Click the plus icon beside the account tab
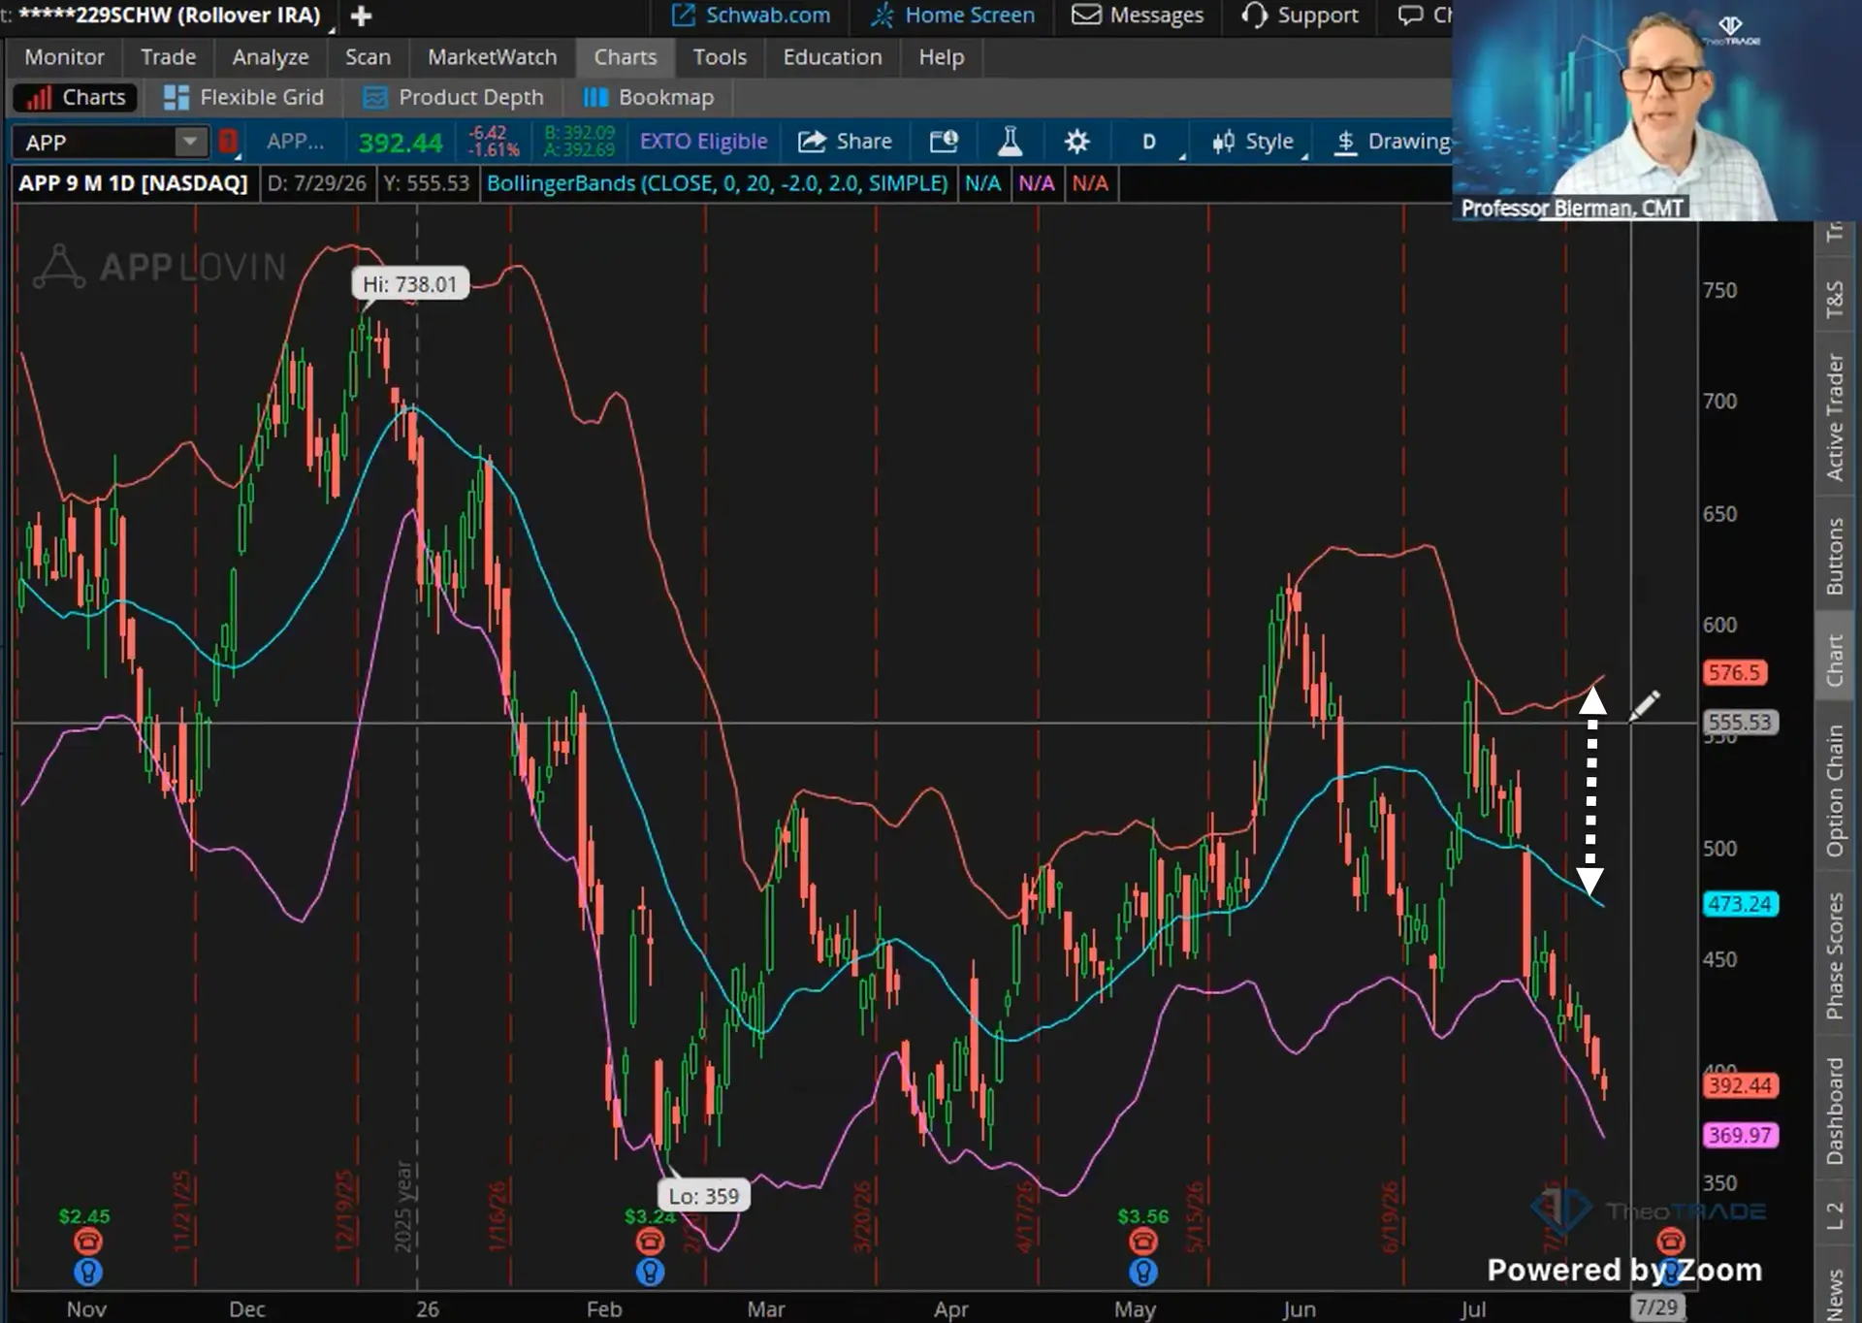The image size is (1862, 1323). pos(361,16)
